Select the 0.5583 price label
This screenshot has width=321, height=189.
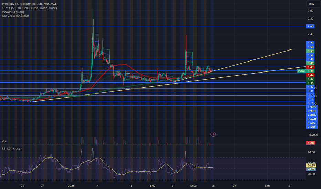tap(312, 127)
